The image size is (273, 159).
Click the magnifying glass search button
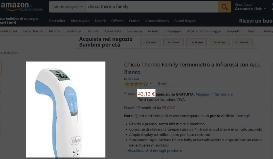pyautogui.click(x=224, y=7)
